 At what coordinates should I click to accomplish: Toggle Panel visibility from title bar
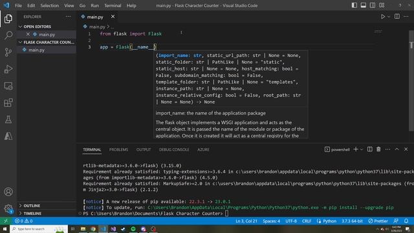(364, 5)
